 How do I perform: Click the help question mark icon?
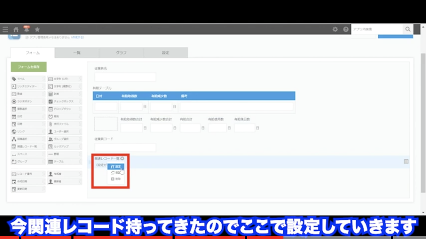[x=346, y=29]
